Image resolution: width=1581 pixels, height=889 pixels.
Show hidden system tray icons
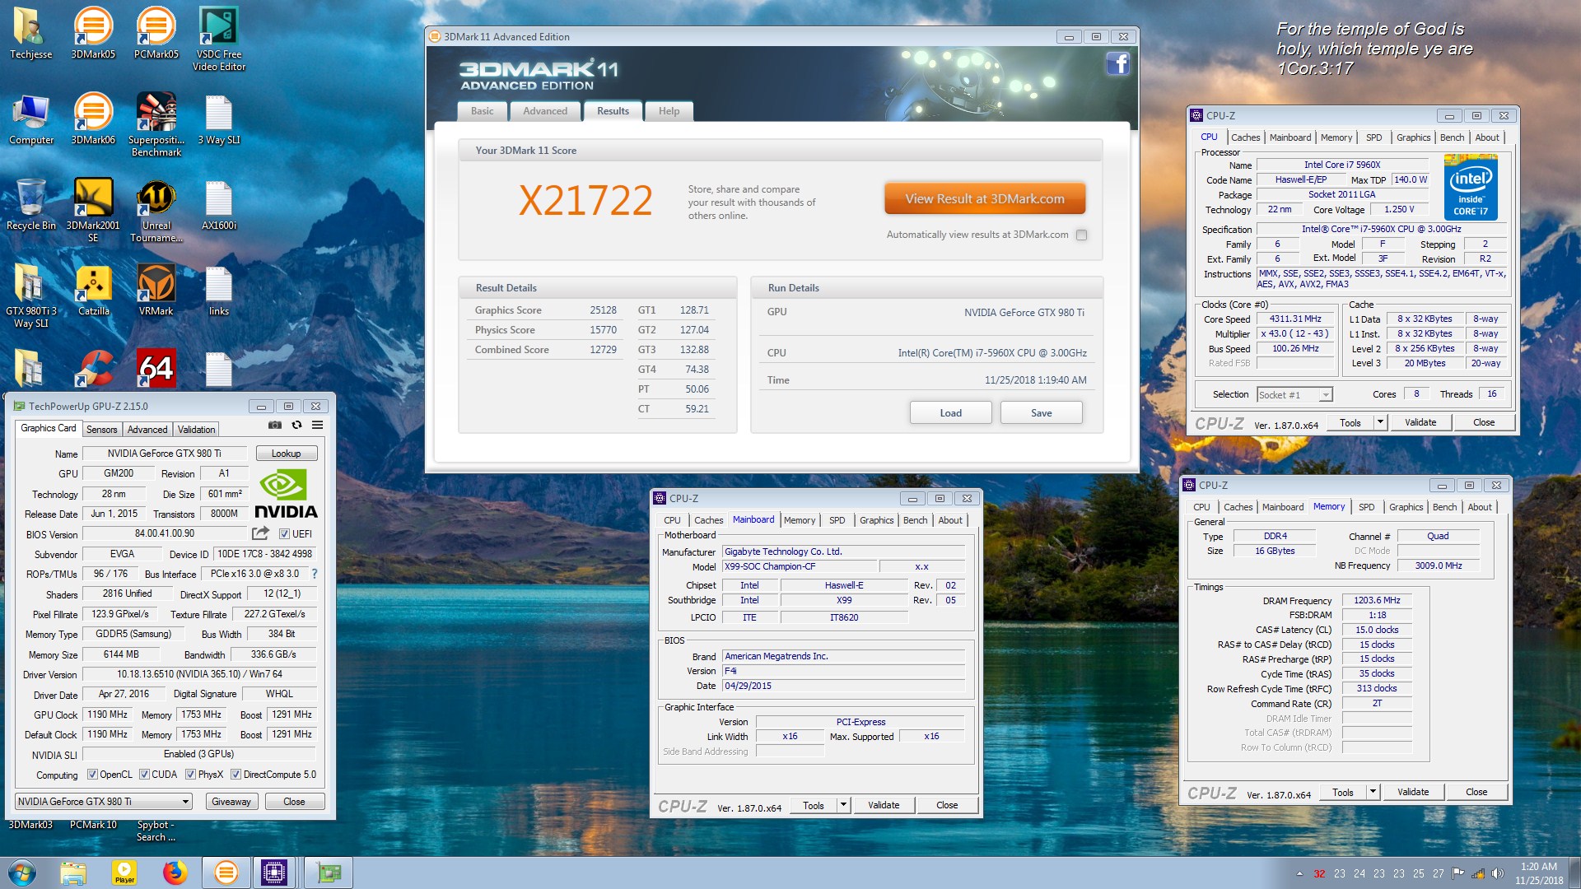click(x=1299, y=874)
